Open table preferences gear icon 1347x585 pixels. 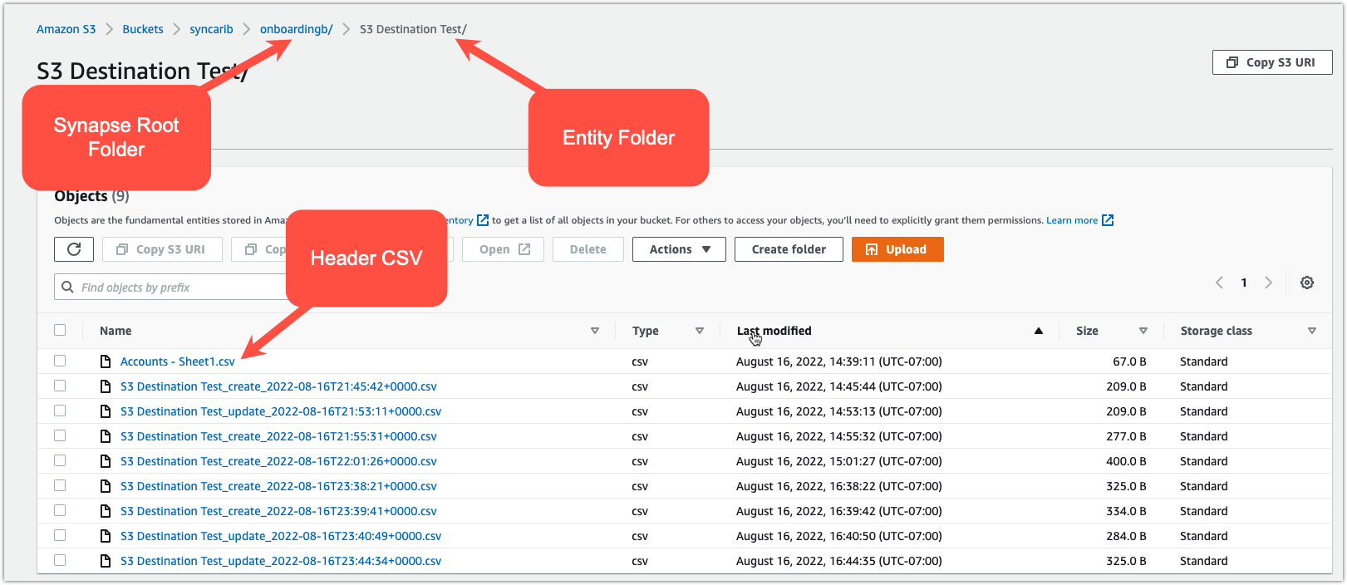click(1307, 283)
